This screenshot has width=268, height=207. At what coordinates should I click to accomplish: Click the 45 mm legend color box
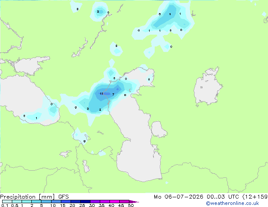click(x=124, y=202)
